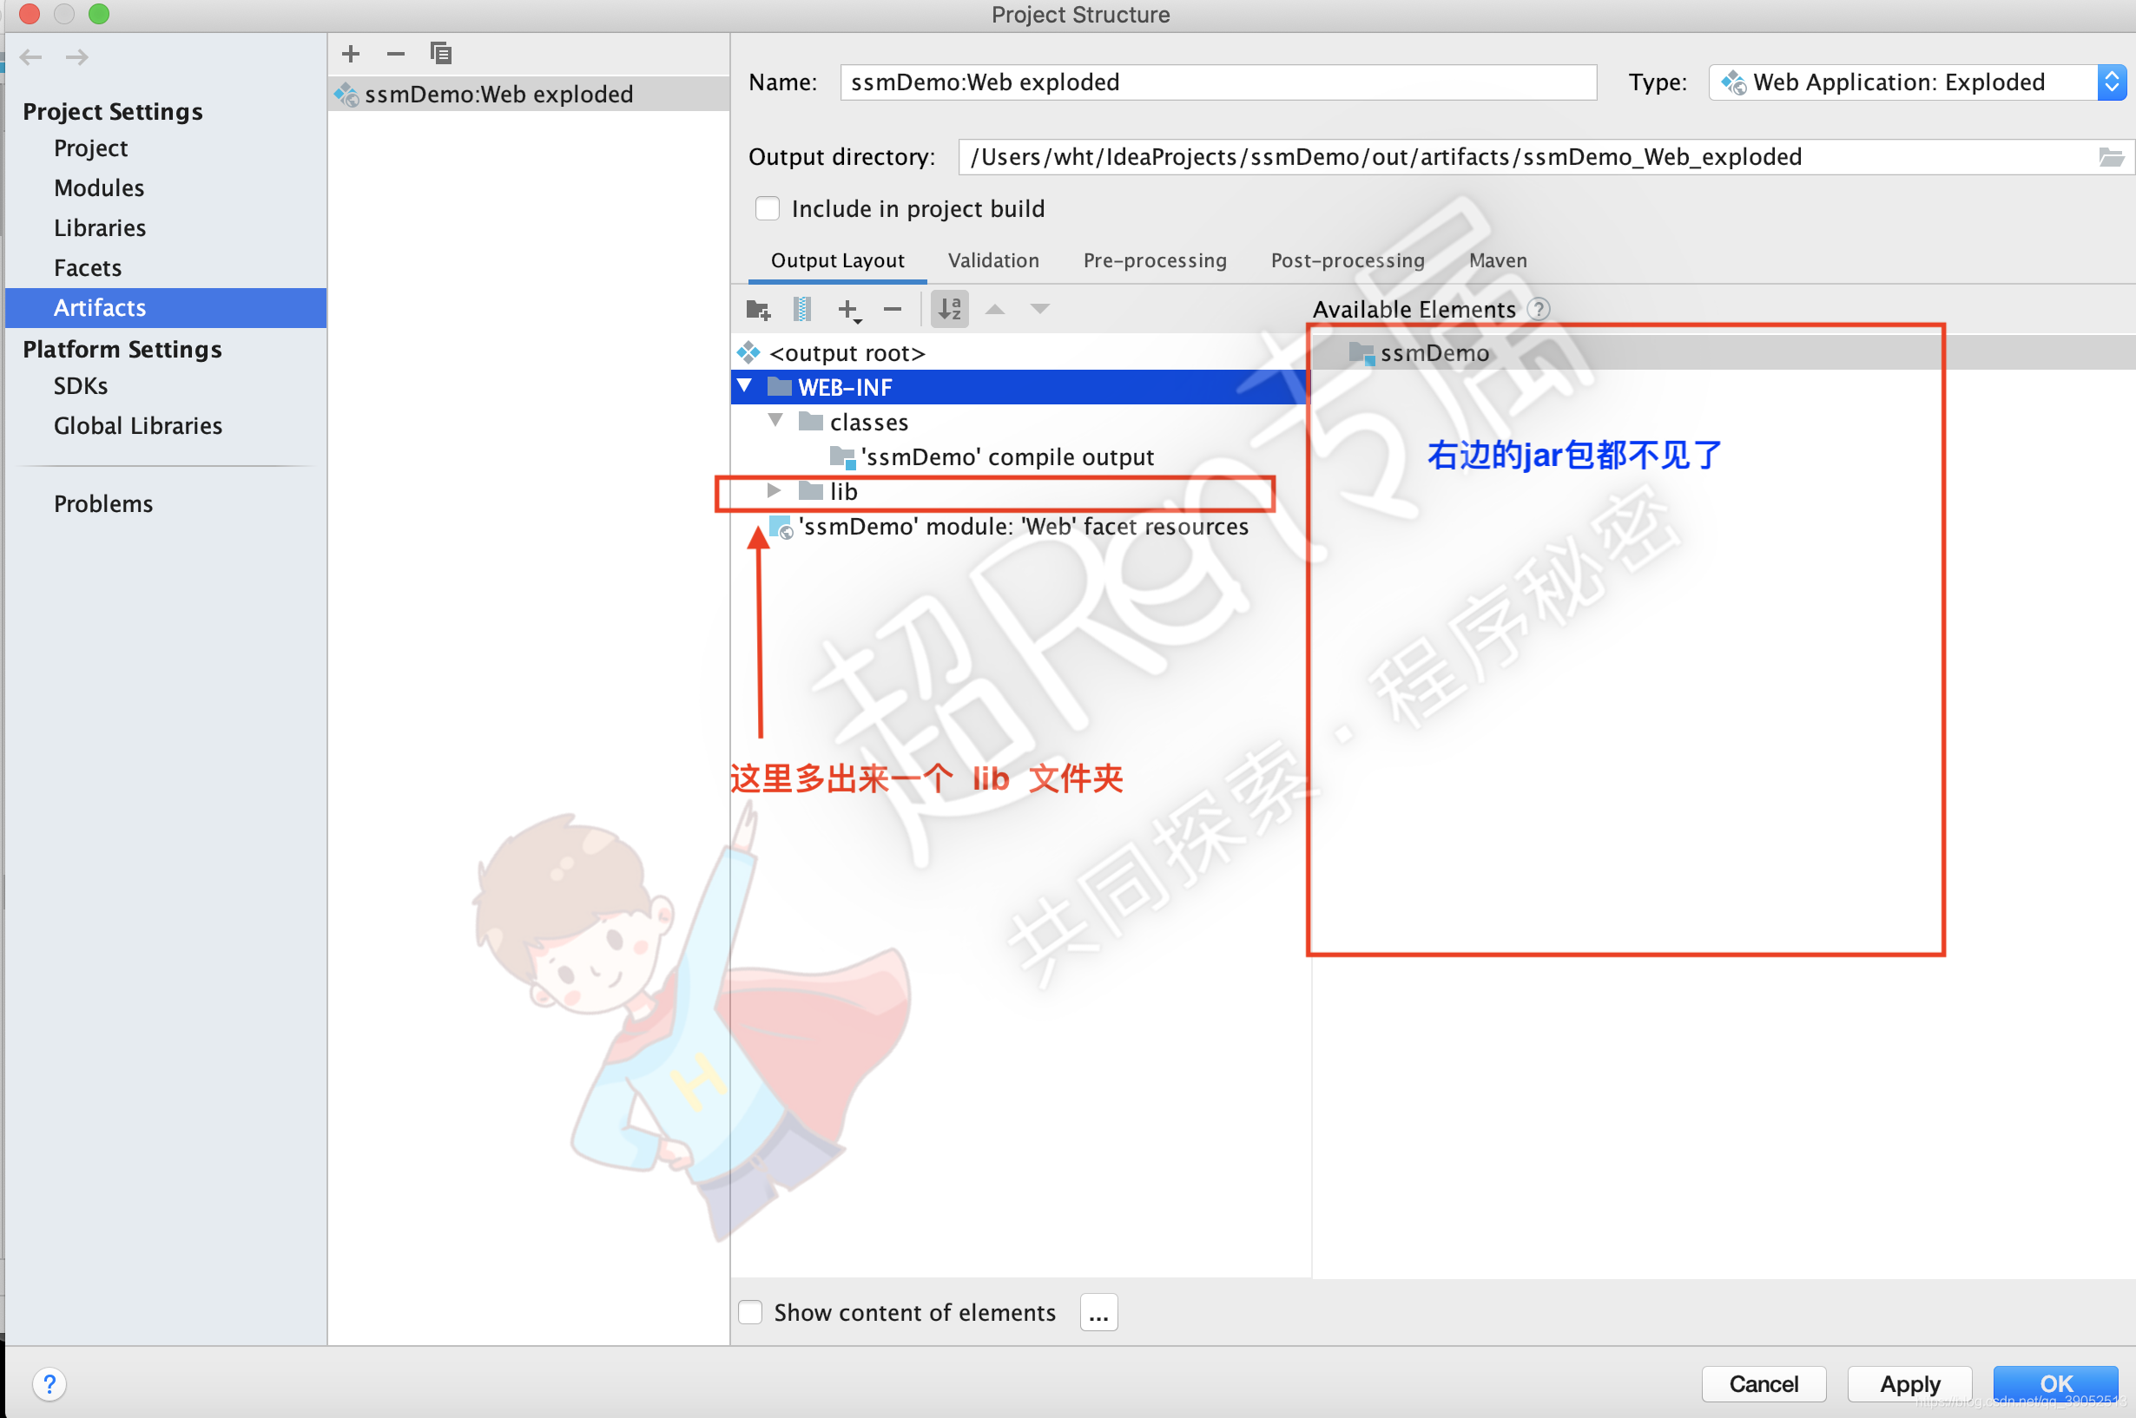Screen dimensions: 2136x1418
Task: Go forward with the right arrow icon
Action: (x=77, y=57)
